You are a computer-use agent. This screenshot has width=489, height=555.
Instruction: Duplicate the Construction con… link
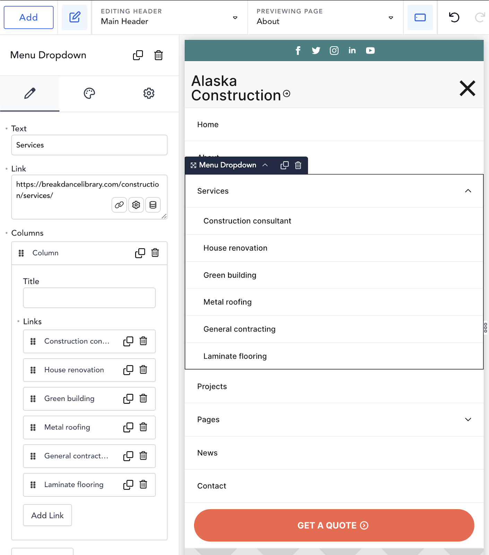(128, 341)
